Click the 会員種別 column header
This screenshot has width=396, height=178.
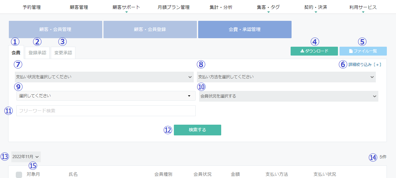click(x=163, y=174)
